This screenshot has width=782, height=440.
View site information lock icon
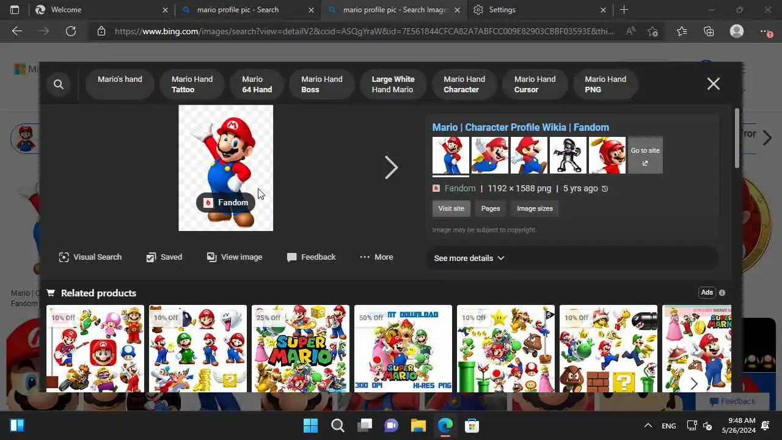coord(101,31)
